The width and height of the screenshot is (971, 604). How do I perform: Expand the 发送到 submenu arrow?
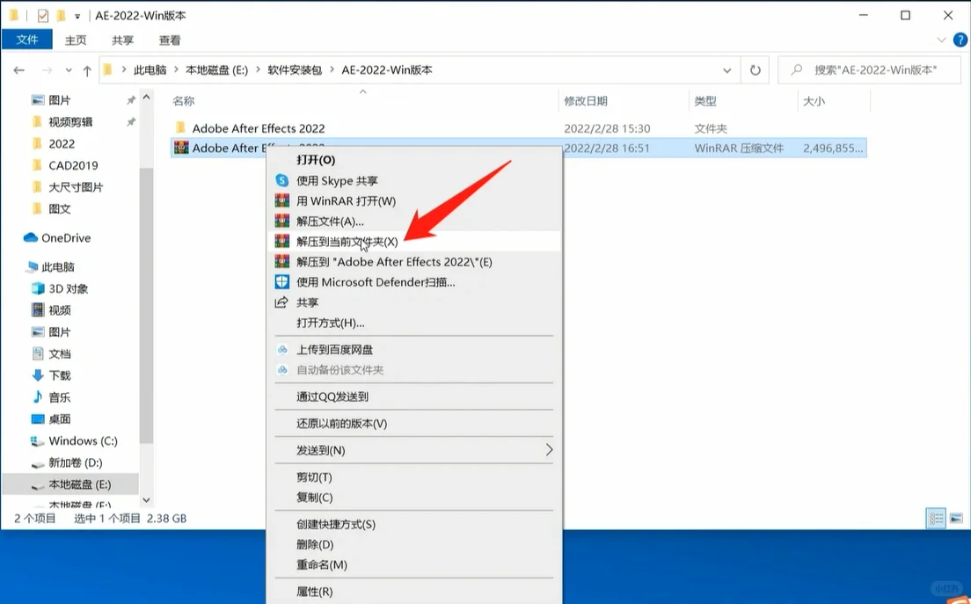coord(549,448)
